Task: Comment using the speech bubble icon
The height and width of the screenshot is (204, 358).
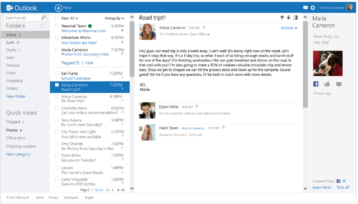Action: point(339,84)
